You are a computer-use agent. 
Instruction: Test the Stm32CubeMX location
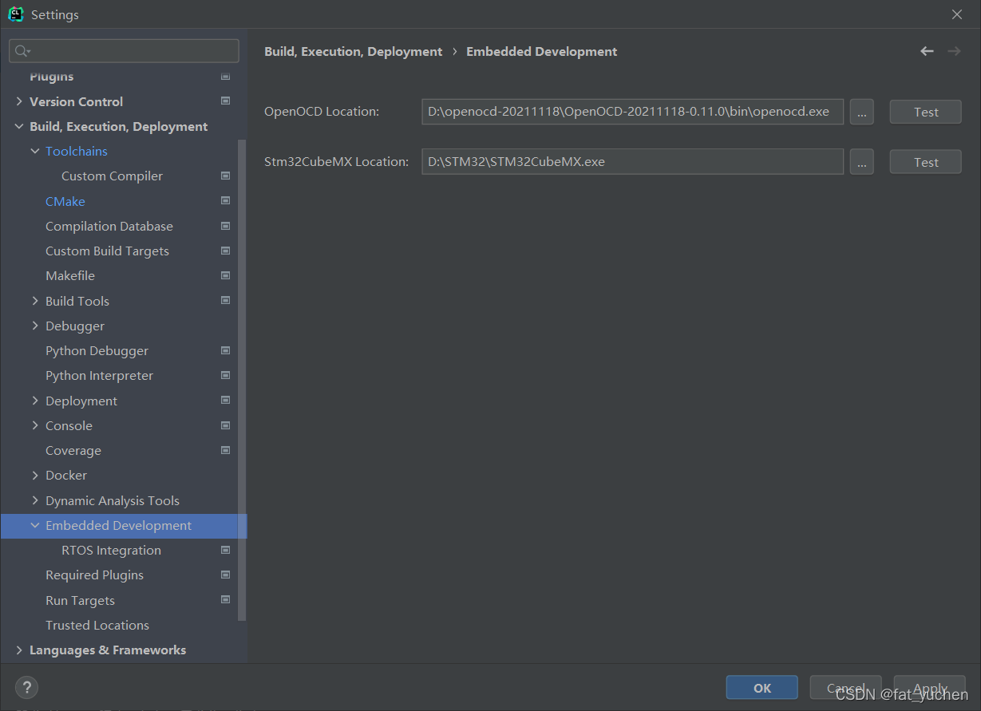pos(926,162)
